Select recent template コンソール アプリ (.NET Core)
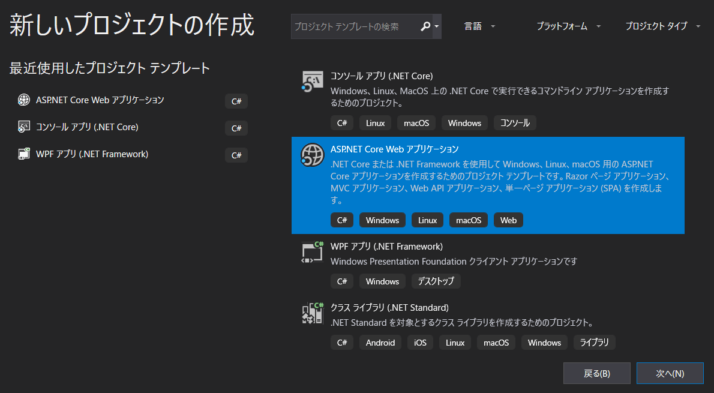Screen dimensions: 714x393 point(87,127)
